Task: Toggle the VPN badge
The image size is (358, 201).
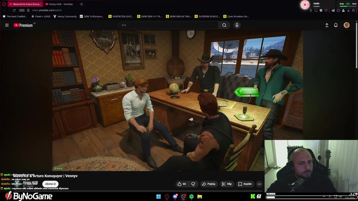Action: coord(22,10)
